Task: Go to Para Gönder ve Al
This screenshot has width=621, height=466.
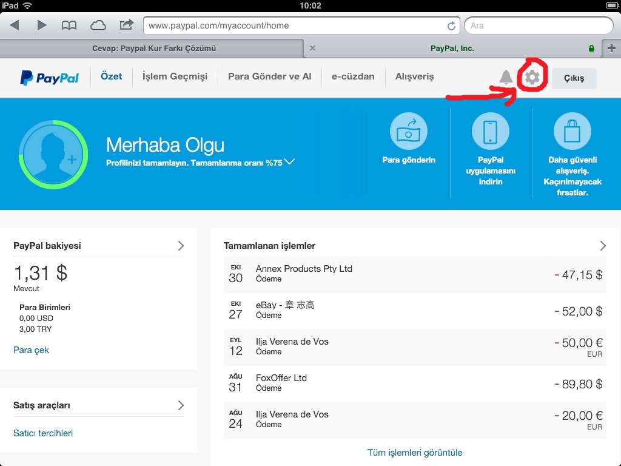Action: (x=269, y=76)
